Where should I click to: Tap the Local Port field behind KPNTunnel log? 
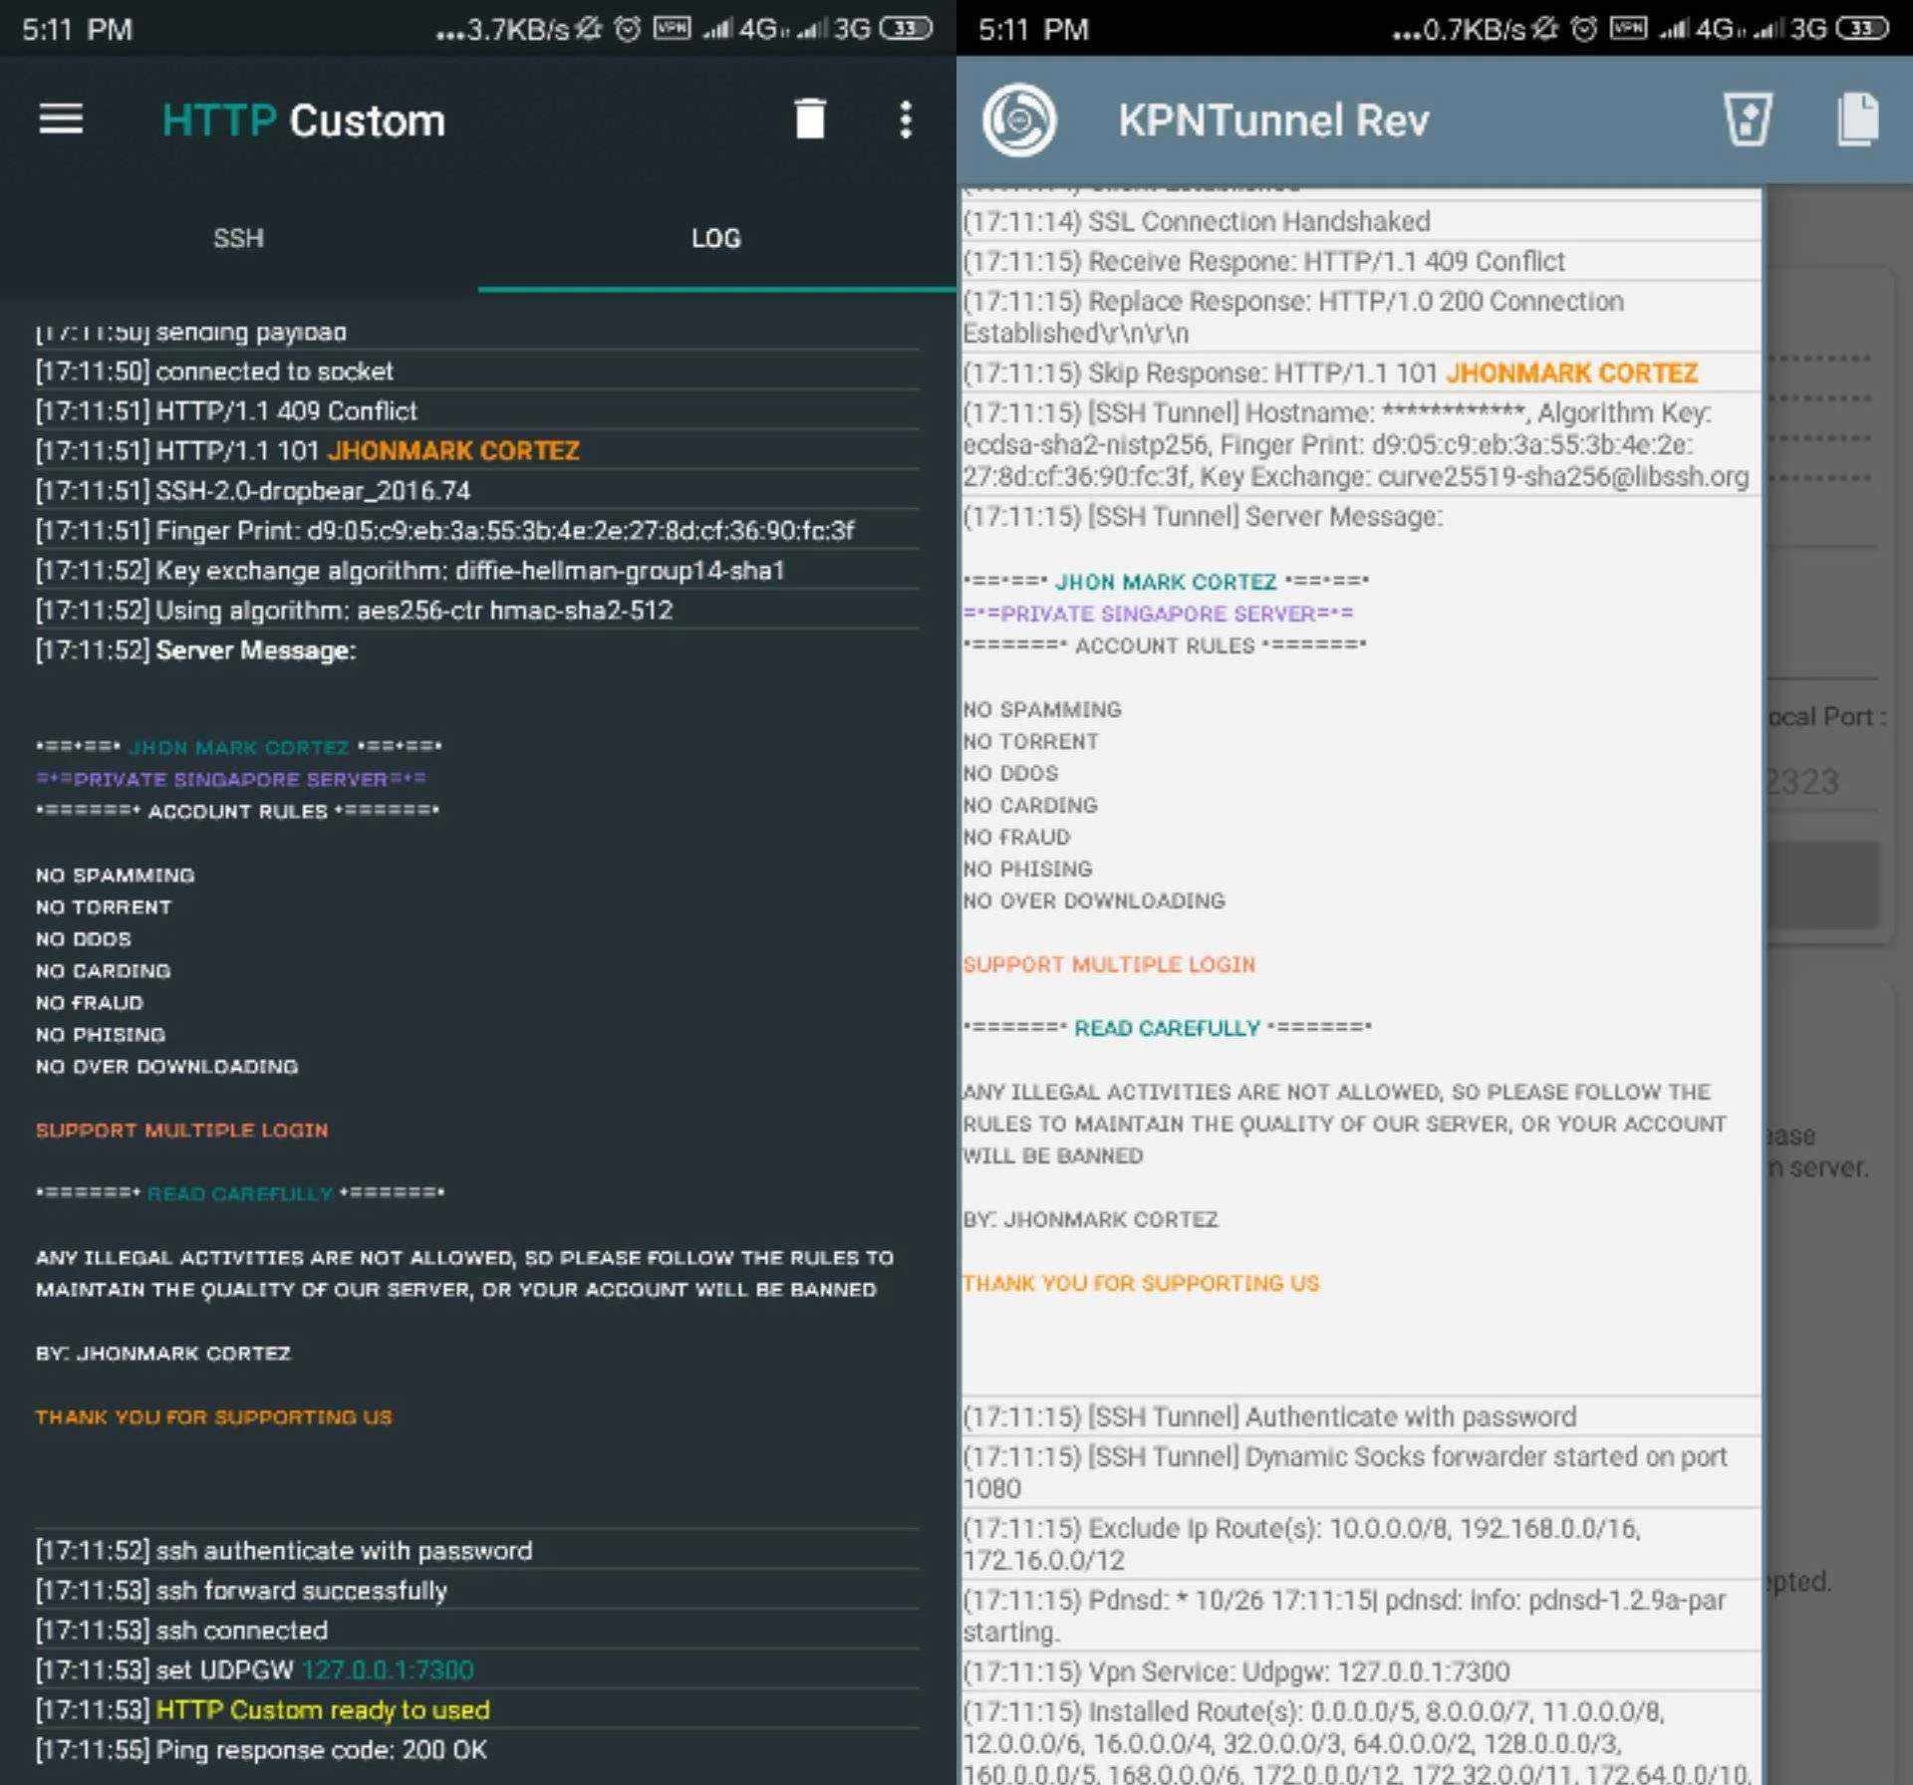[x=1821, y=782]
